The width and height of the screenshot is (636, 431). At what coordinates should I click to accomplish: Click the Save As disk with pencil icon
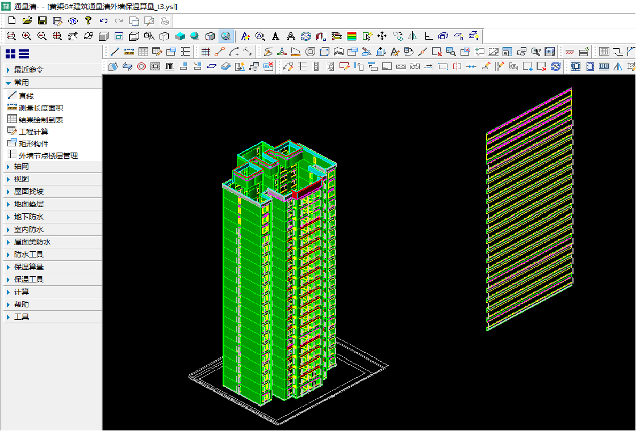(57, 20)
